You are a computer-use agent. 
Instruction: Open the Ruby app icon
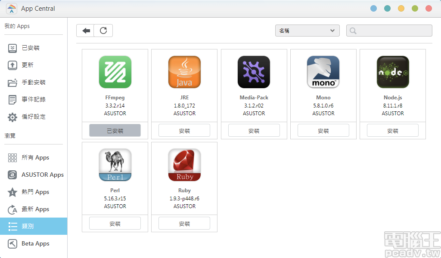click(x=184, y=165)
